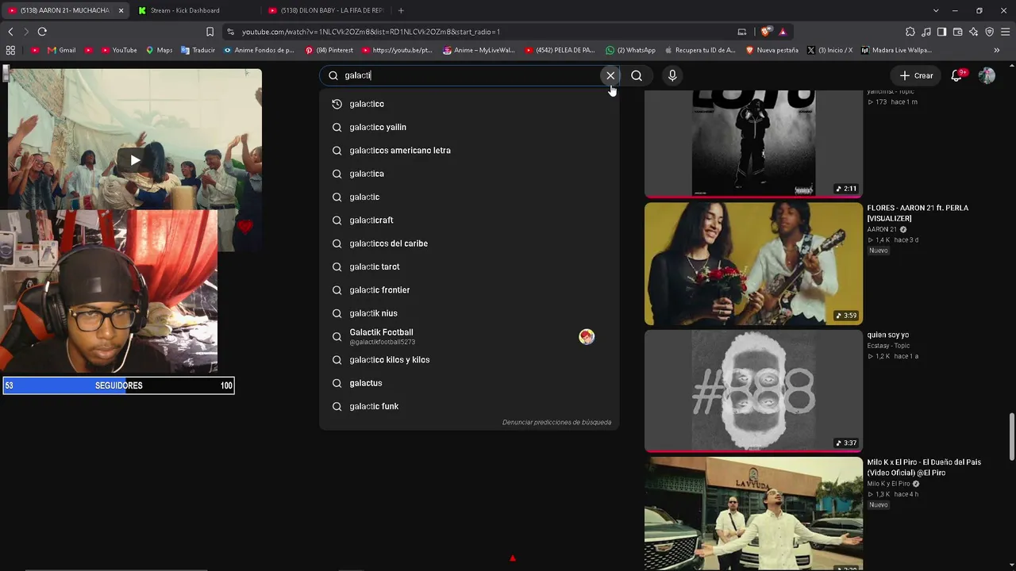This screenshot has width=1016, height=571.
Task: Choose the "galactus" suggestion
Action: click(x=469, y=383)
